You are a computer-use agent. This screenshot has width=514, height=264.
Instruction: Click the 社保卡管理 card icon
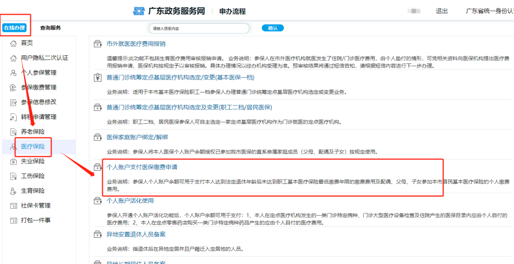[13, 206]
